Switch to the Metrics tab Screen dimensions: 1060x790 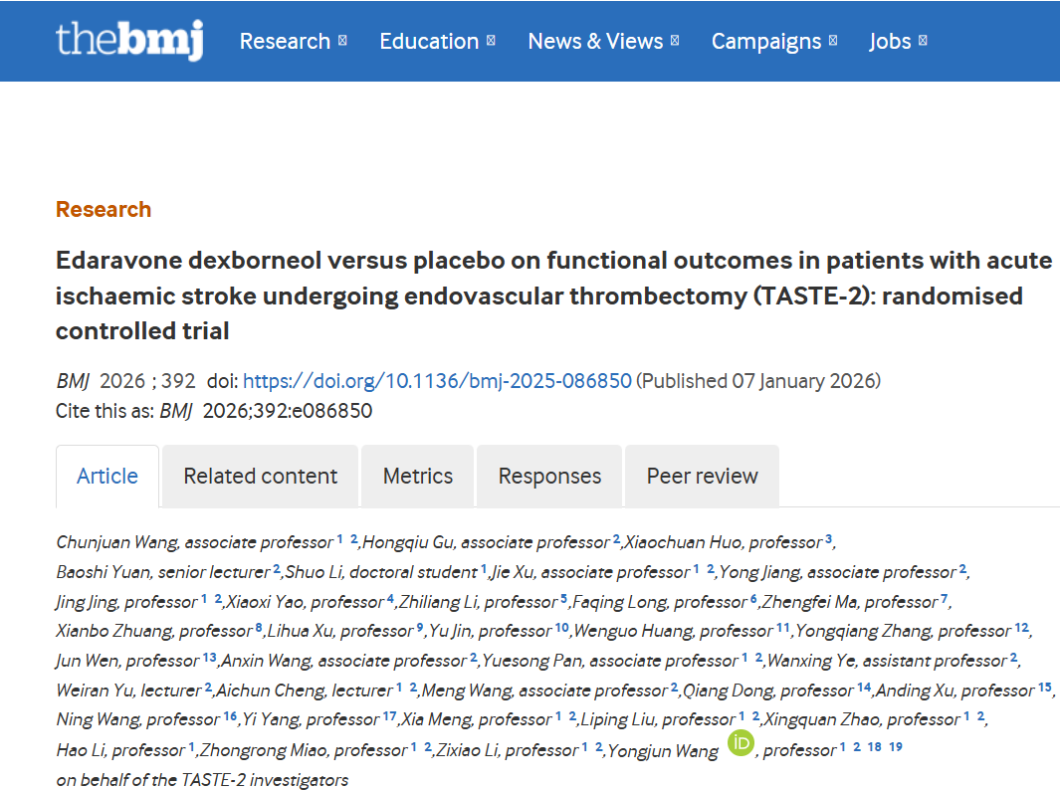[x=418, y=476]
